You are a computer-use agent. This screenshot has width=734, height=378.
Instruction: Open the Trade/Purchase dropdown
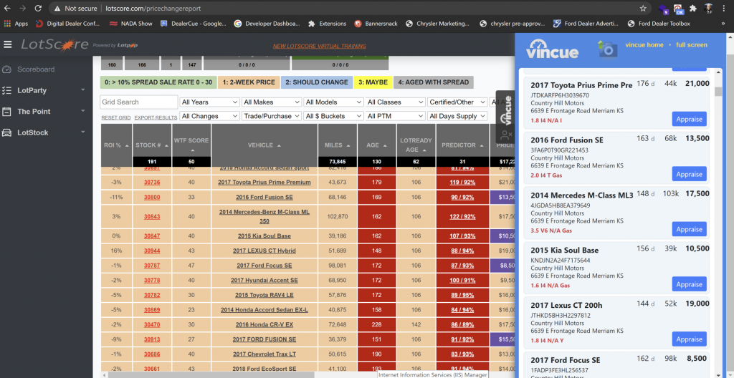[x=272, y=116]
